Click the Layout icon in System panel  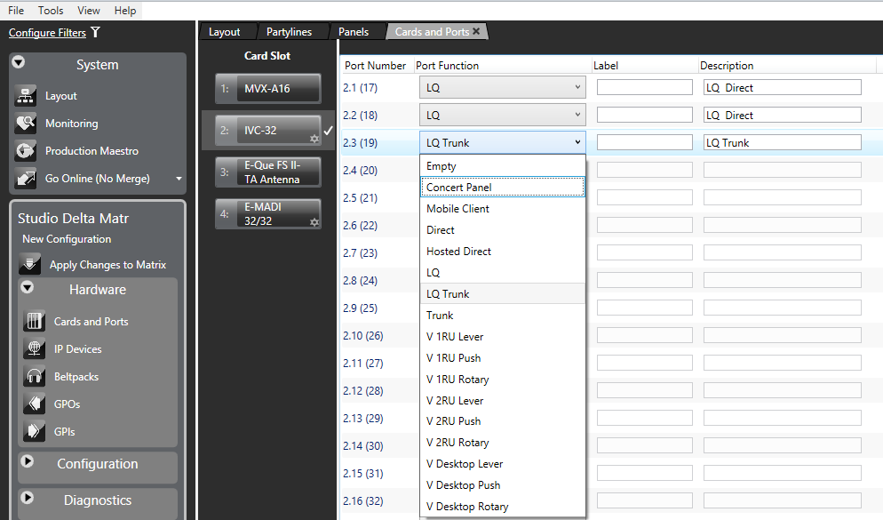tap(26, 96)
